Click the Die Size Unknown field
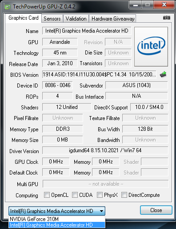The height and width of the screenshot is (229, 176). (118, 53)
